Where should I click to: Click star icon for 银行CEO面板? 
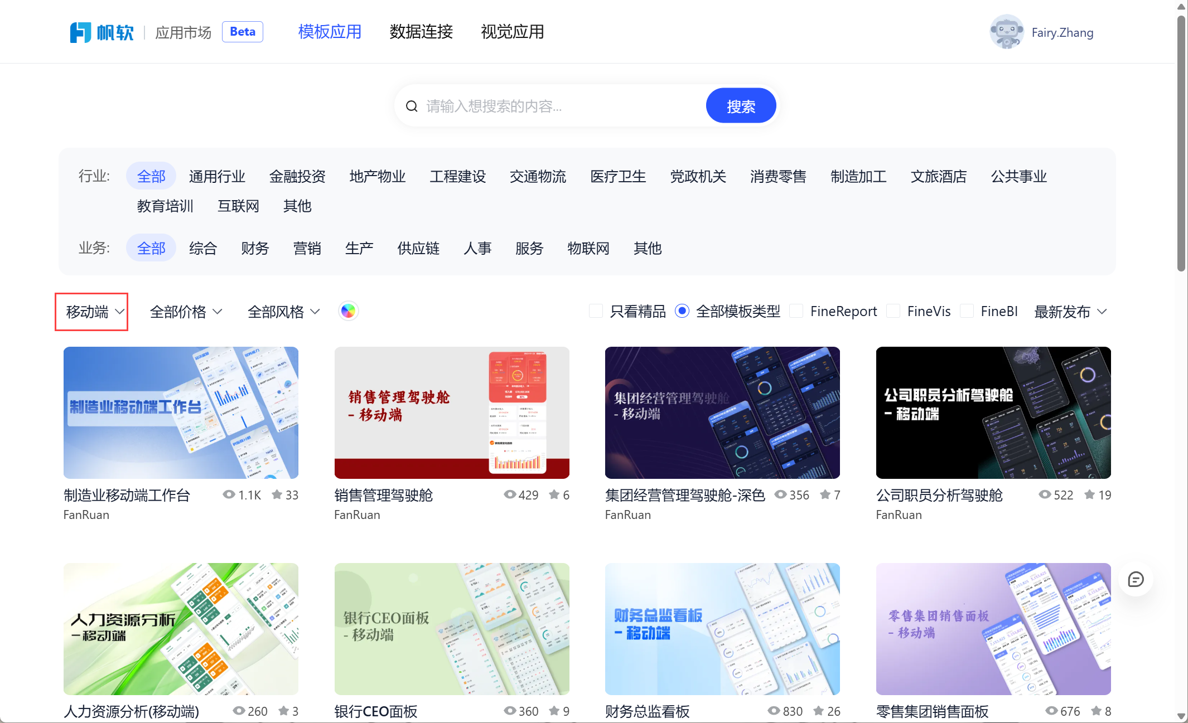554,711
